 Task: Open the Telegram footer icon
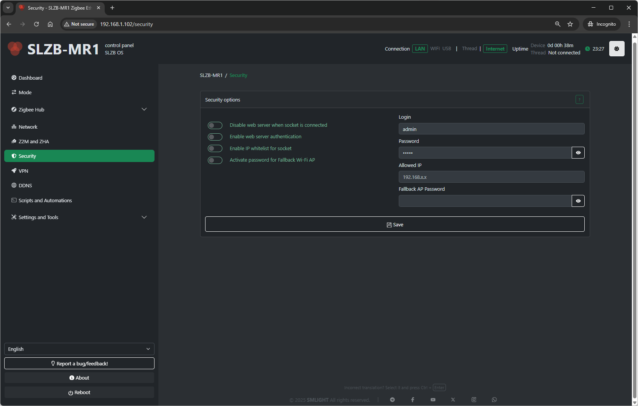click(392, 399)
